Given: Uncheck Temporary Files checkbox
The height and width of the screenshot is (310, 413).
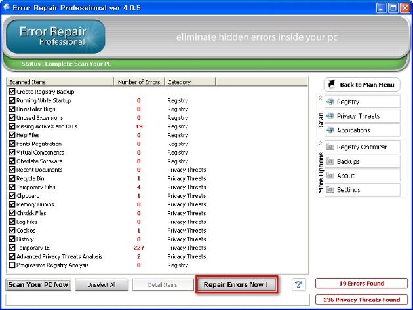Looking at the screenshot, I should [x=12, y=187].
